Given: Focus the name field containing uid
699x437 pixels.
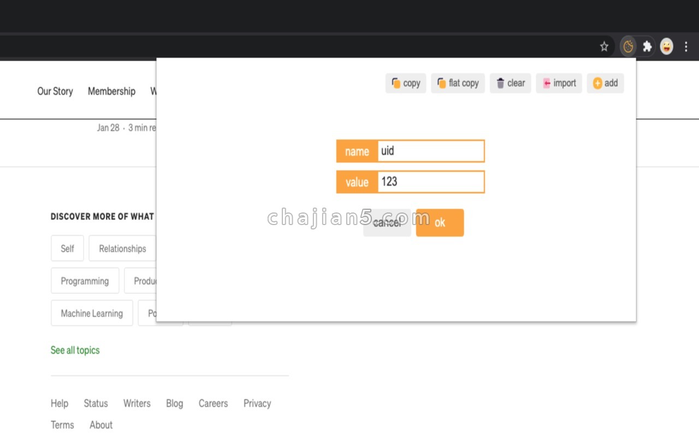Looking at the screenshot, I should (x=430, y=151).
